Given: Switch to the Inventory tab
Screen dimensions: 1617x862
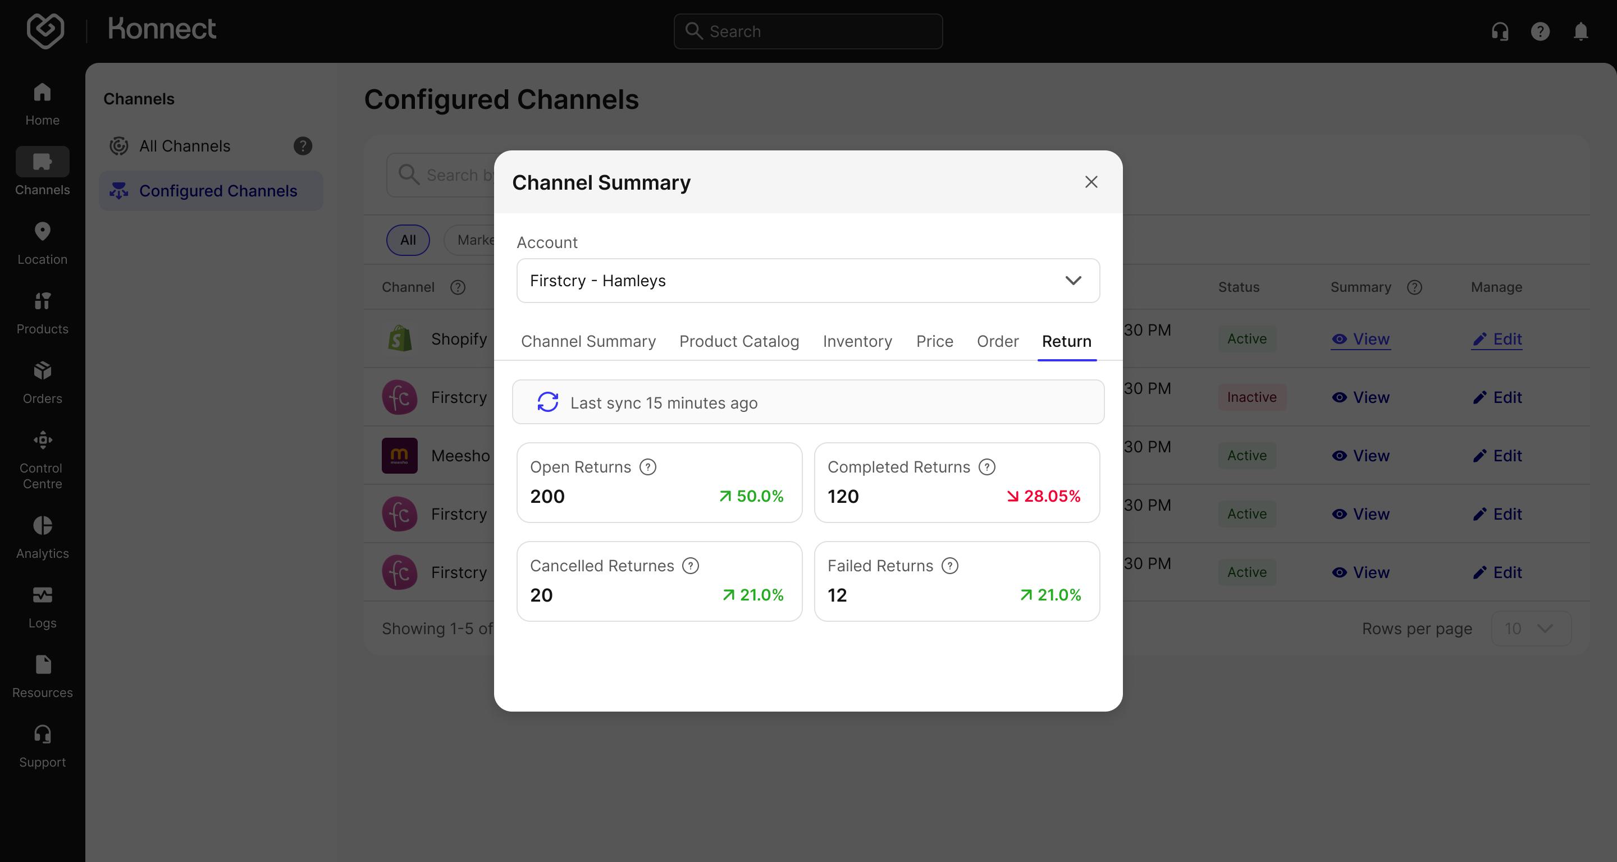Looking at the screenshot, I should (x=857, y=341).
